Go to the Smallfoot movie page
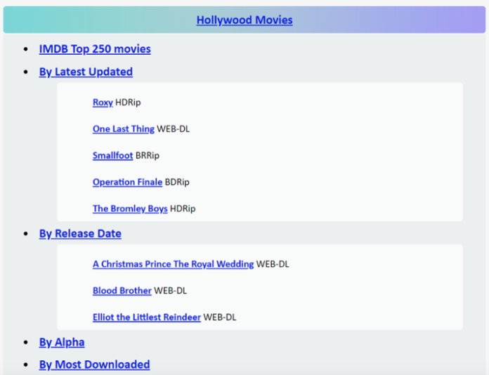This screenshot has width=489, height=375. pos(112,155)
